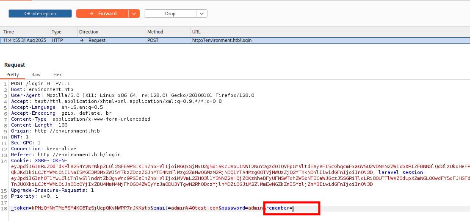Toggle the Intercept on button
The height and width of the screenshot is (221, 470).
(x=40, y=14)
